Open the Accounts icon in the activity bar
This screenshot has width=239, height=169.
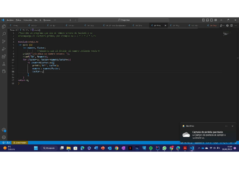[x=4, y=130]
